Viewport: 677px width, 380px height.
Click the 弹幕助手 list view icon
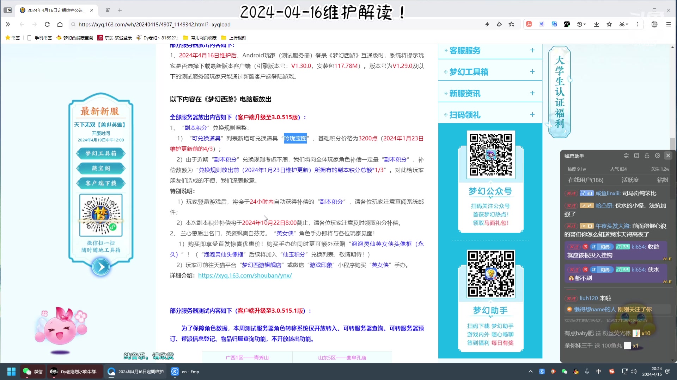[636, 156]
